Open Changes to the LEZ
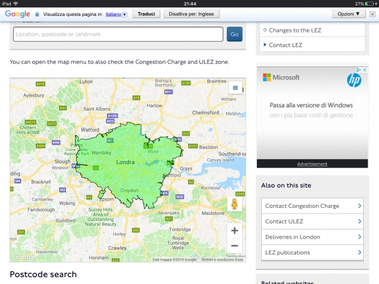This screenshot has width=379, height=284. click(294, 30)
